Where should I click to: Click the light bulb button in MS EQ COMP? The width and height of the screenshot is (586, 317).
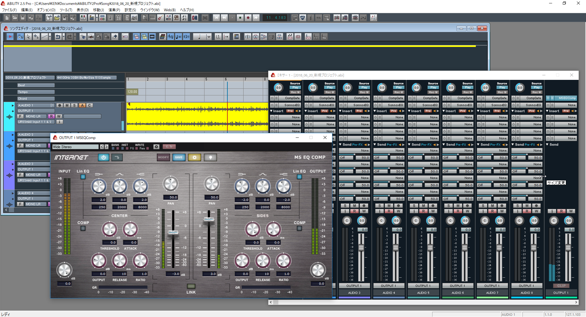pyautogui.click(x=210, y=157)
